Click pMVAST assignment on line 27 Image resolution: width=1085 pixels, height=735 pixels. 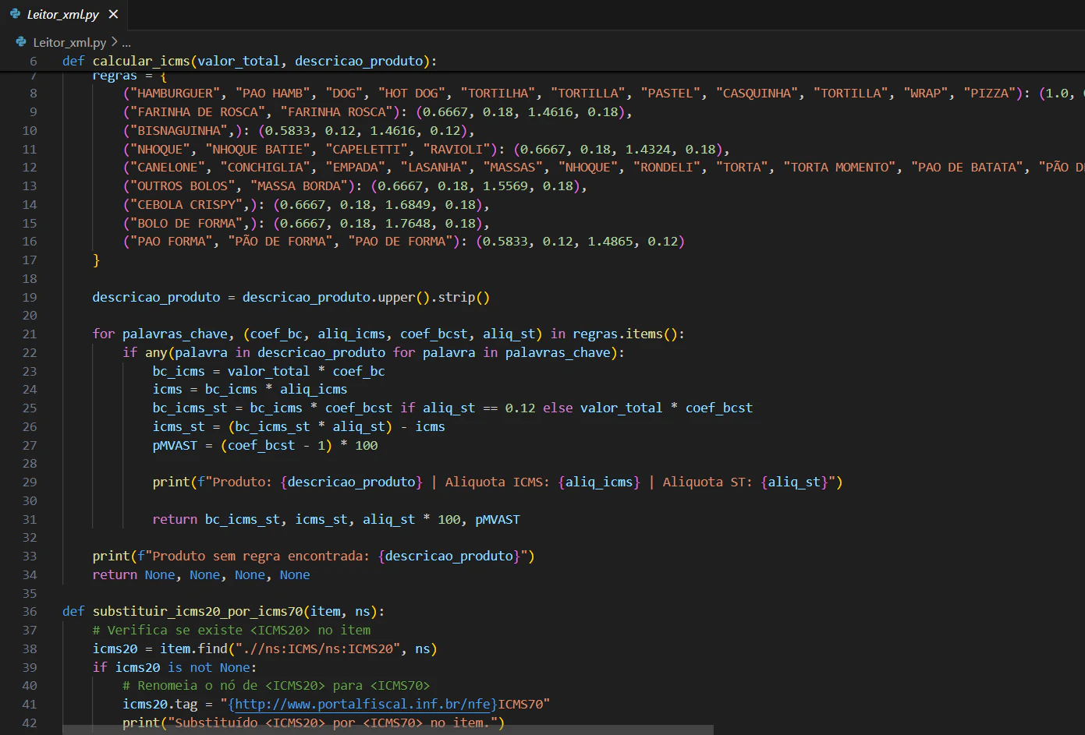coord(175,445)
